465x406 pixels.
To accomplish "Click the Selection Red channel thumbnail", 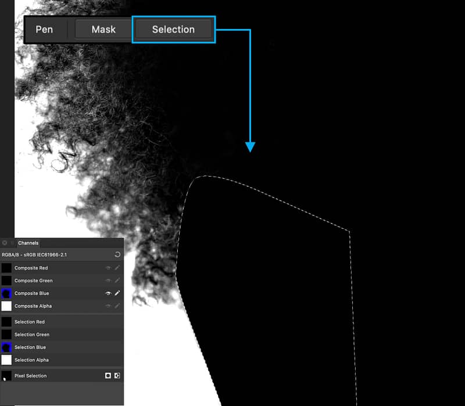I will pos(6,322).
